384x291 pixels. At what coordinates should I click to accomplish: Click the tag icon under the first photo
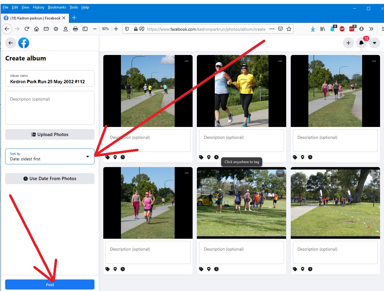point(108,157)
